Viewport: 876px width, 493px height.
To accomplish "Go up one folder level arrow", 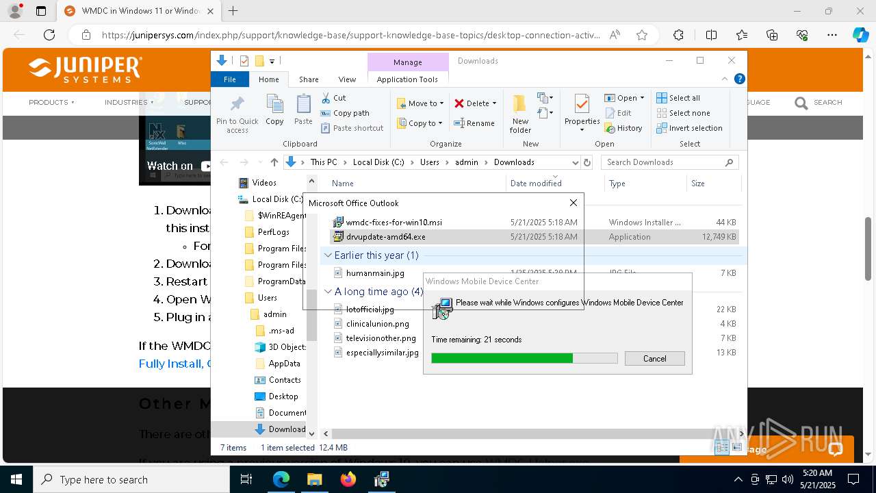I will (x=274, y=162).
